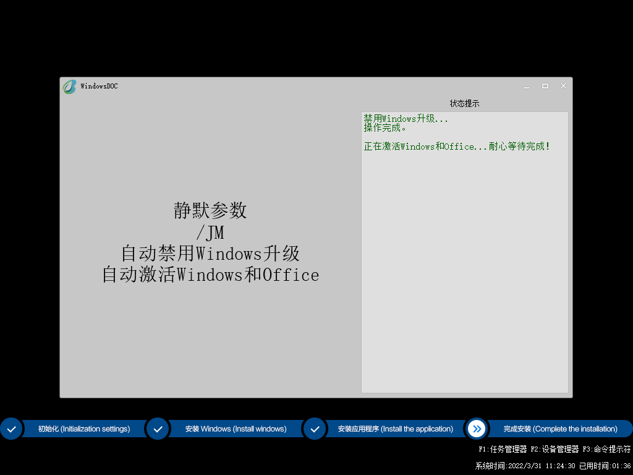Viewport: 633px width, 475px height.
Task: Click the '禁用Windows升级...' status line
Action: [x=406, y=118]
